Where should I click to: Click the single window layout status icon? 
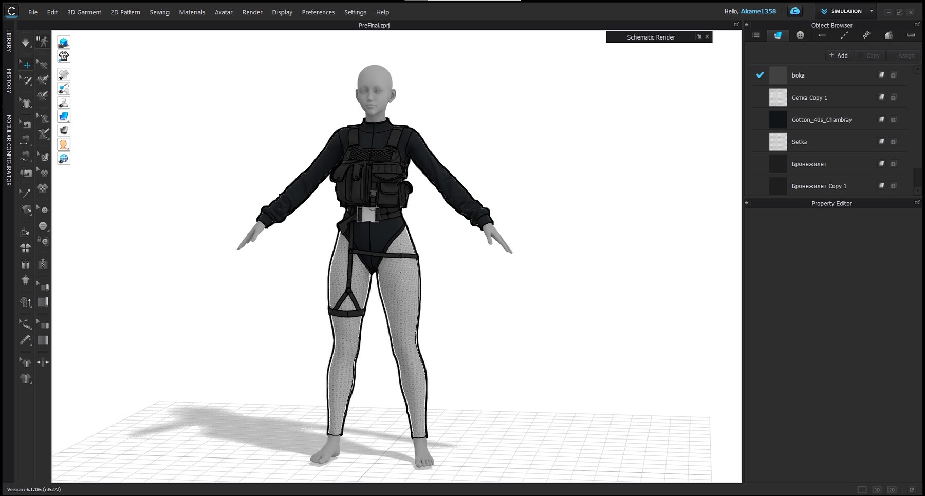(862, 490)
